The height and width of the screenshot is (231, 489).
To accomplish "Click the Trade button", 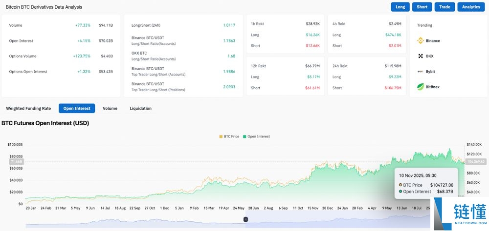I will [445, 7].
